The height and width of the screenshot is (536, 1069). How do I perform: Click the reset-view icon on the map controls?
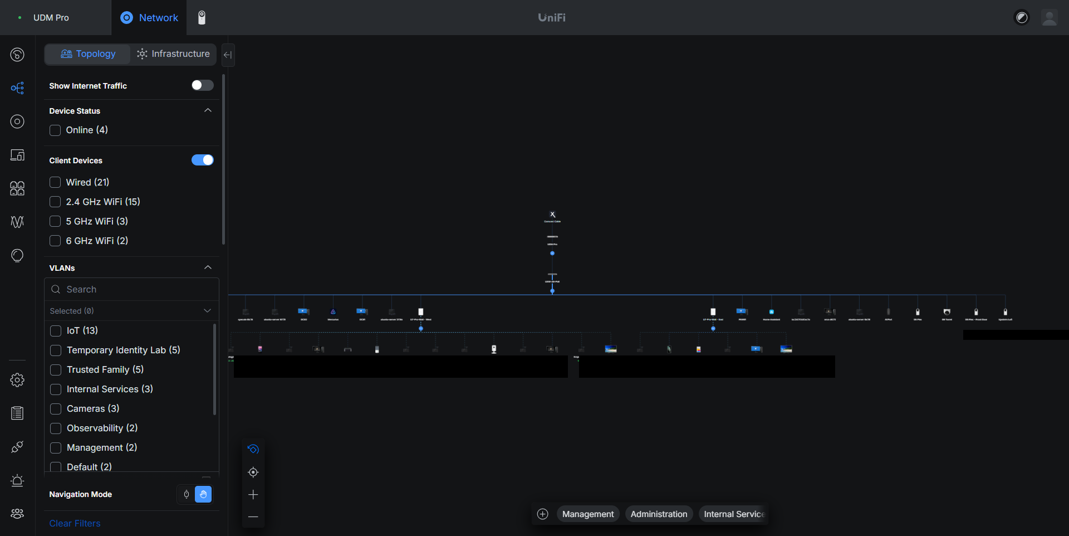click(x=253, y=449)
